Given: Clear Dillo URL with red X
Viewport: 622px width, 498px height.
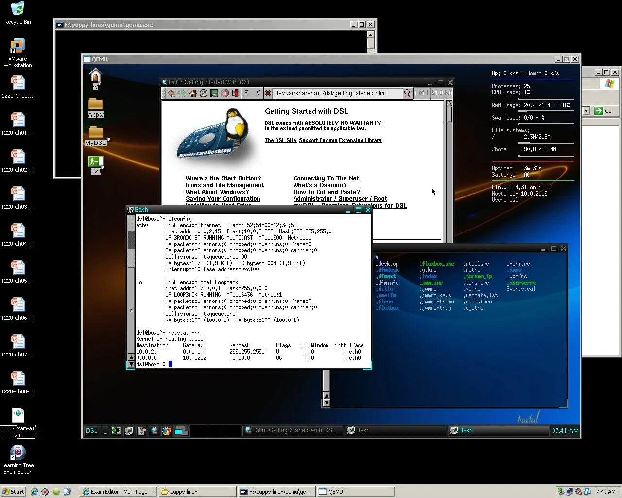Looking at the screenshot, I should coord(268,93).
